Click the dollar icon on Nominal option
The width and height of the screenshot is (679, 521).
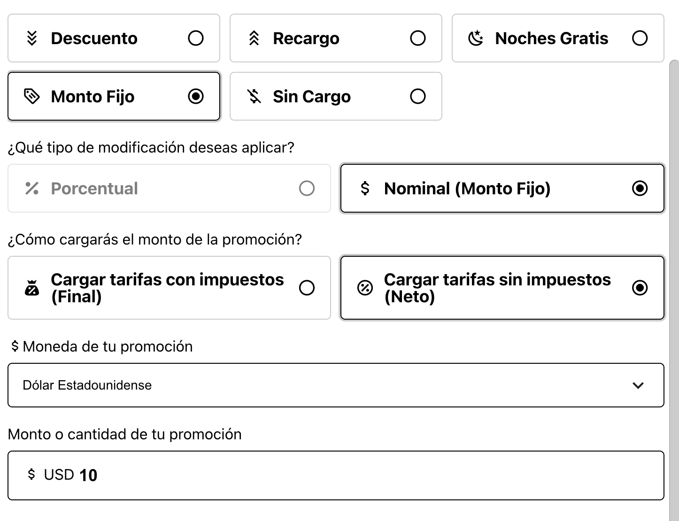pyautogui.click(x=365, y=188)
